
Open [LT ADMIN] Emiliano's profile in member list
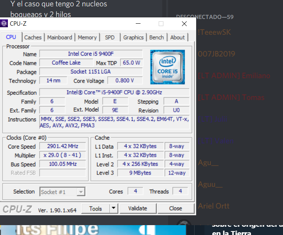(234, 75)
